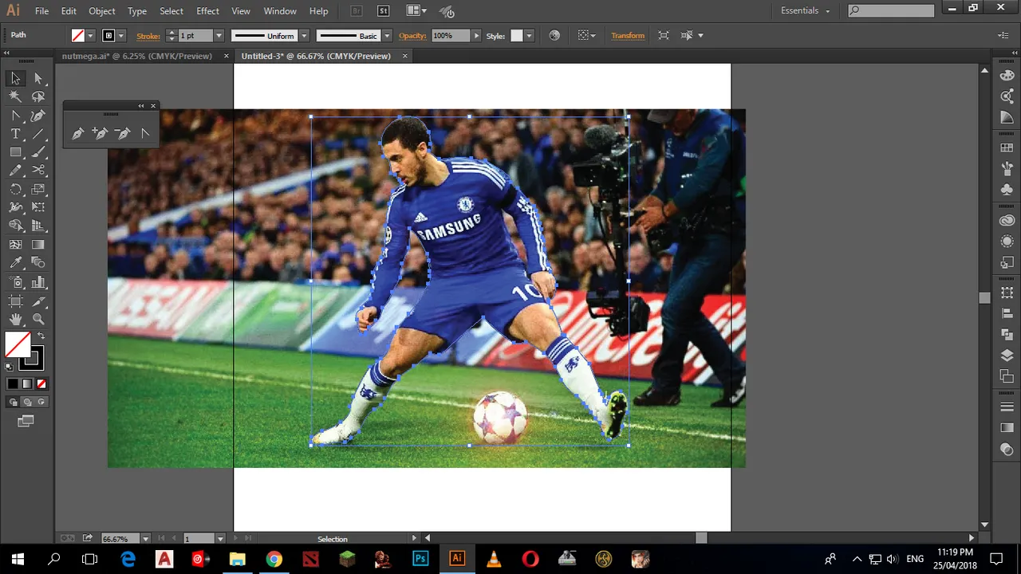Open the Brushes panel
The image size is (1021, 574).
(x=1007, y=169)
